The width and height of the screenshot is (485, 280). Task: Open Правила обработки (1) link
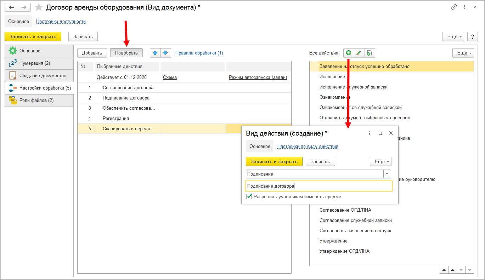199,53
